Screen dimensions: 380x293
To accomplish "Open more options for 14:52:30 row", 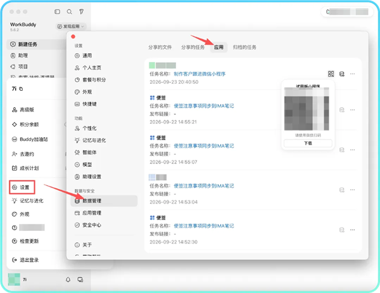I will (x=353, y=230).
